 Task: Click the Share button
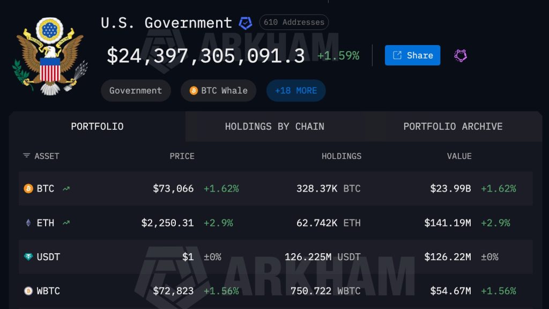412,55
